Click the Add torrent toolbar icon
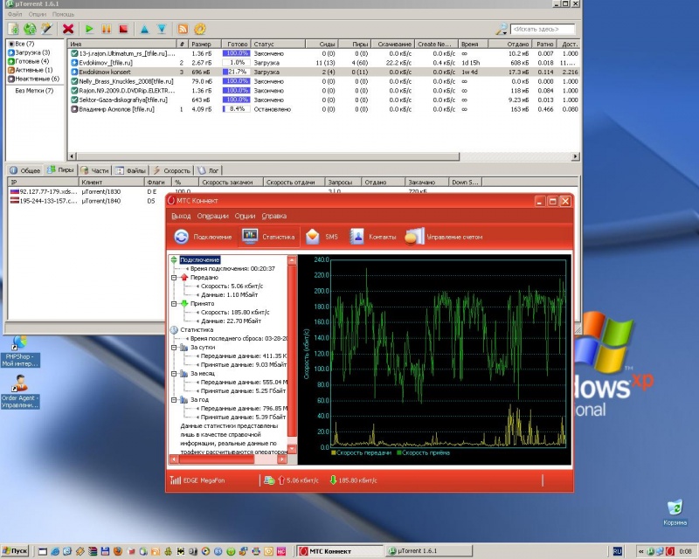 14,29
